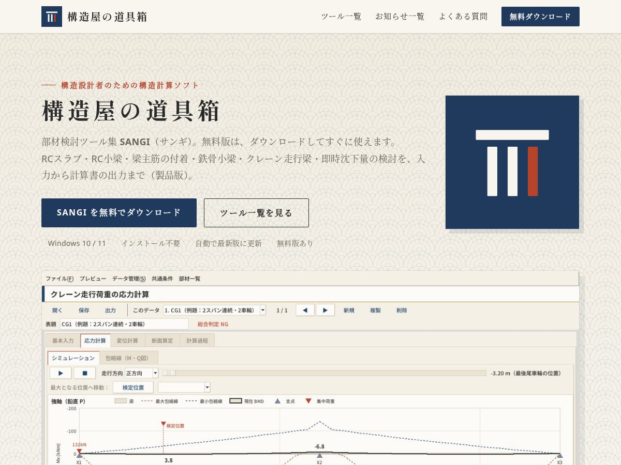The height and width of the screenshot is (465, 621).
Task: Click play button in simulation controls
Action: click(x=61, y=373)
